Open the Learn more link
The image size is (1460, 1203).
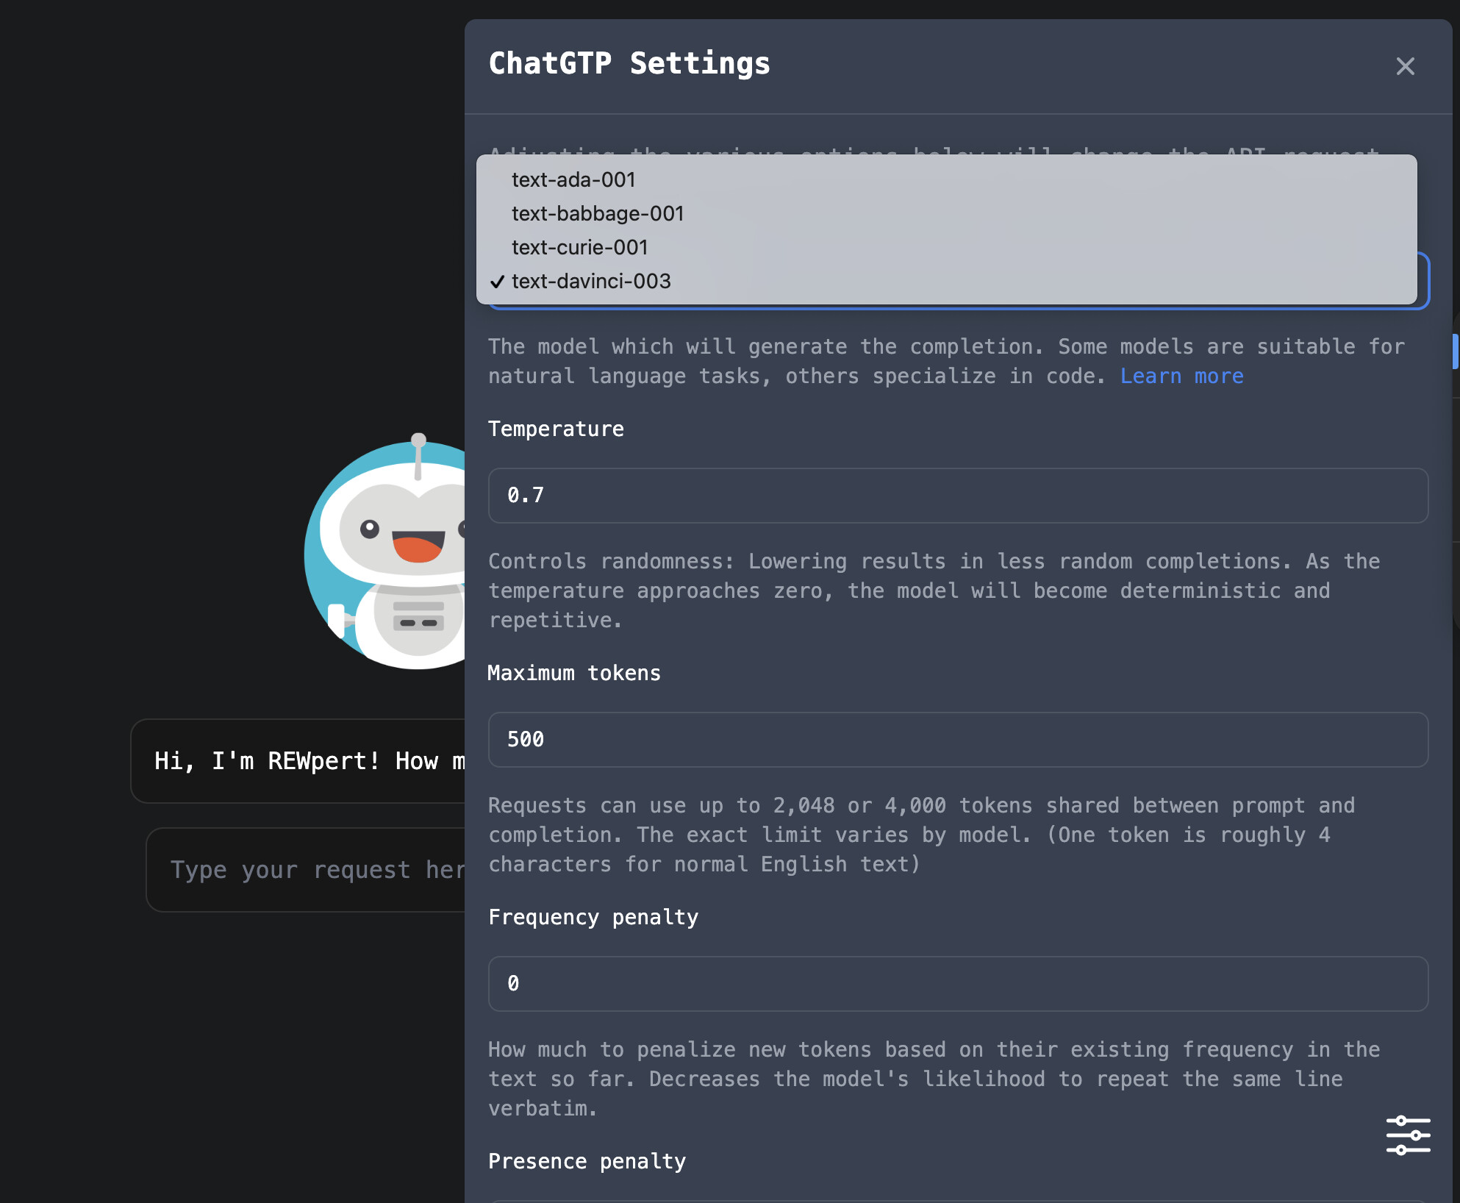point(1181,376)
